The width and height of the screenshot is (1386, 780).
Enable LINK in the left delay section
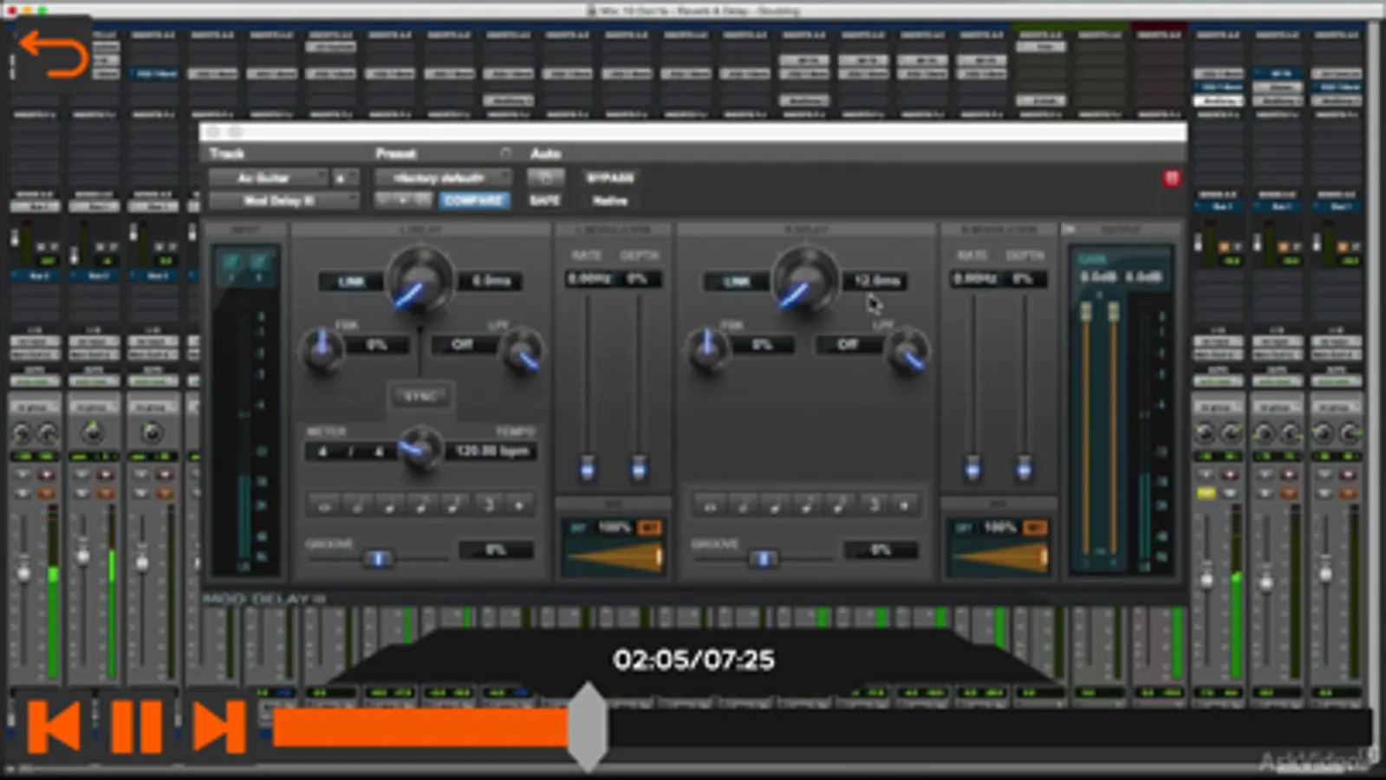351,282
